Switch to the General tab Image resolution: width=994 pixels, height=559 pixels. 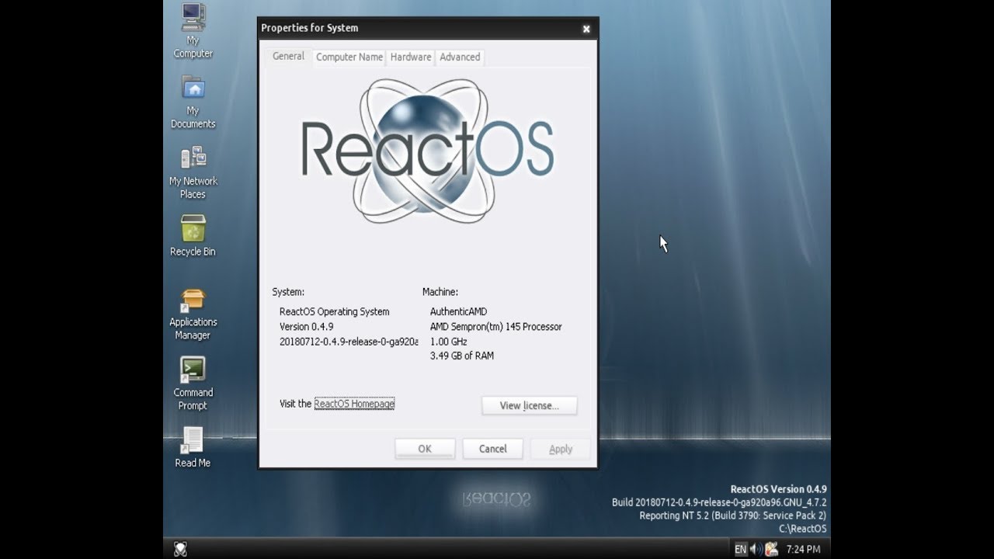[288, 57]
